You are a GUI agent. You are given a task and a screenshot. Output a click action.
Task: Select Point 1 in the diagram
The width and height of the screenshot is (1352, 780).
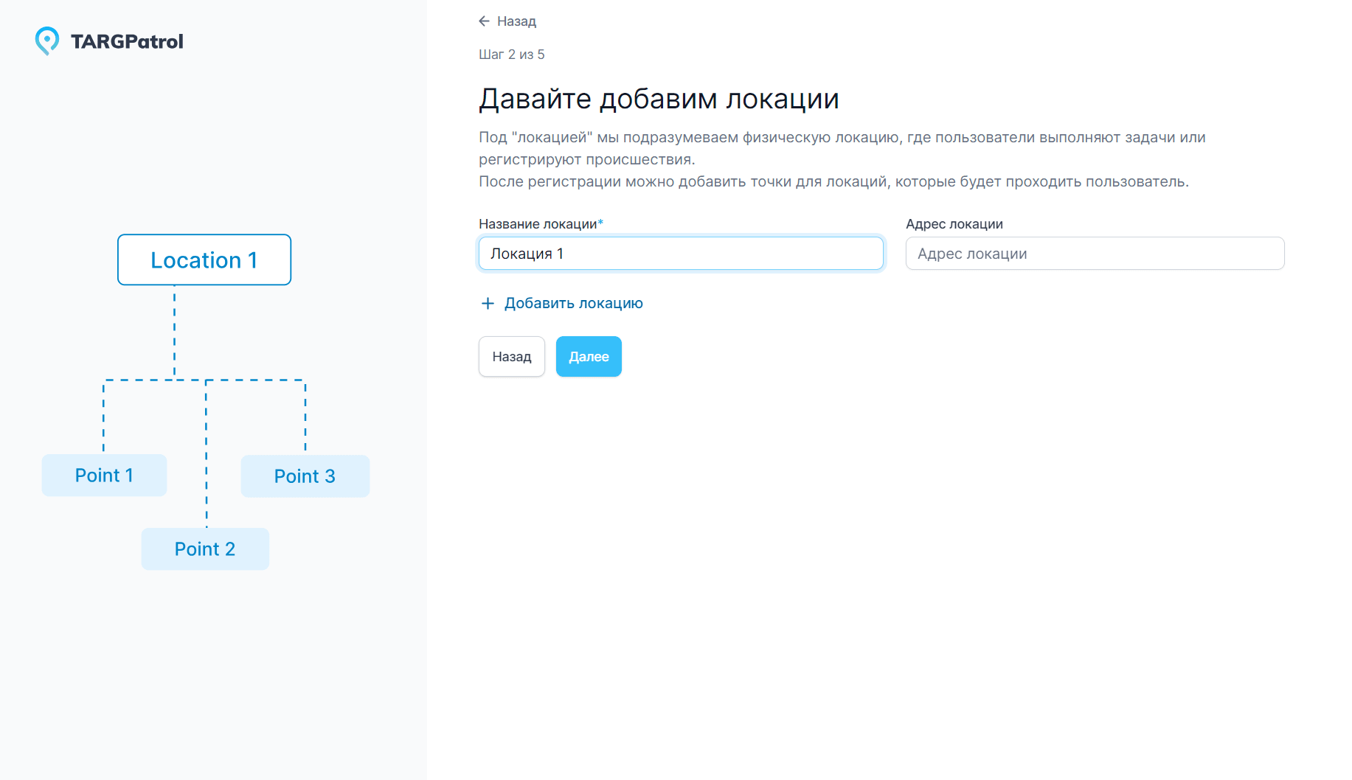103,476
